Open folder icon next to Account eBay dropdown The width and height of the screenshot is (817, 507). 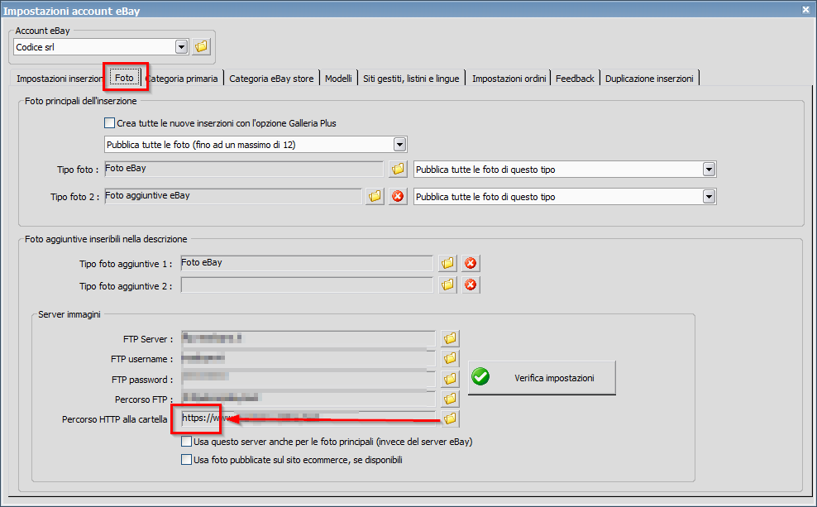pos(201,46)
